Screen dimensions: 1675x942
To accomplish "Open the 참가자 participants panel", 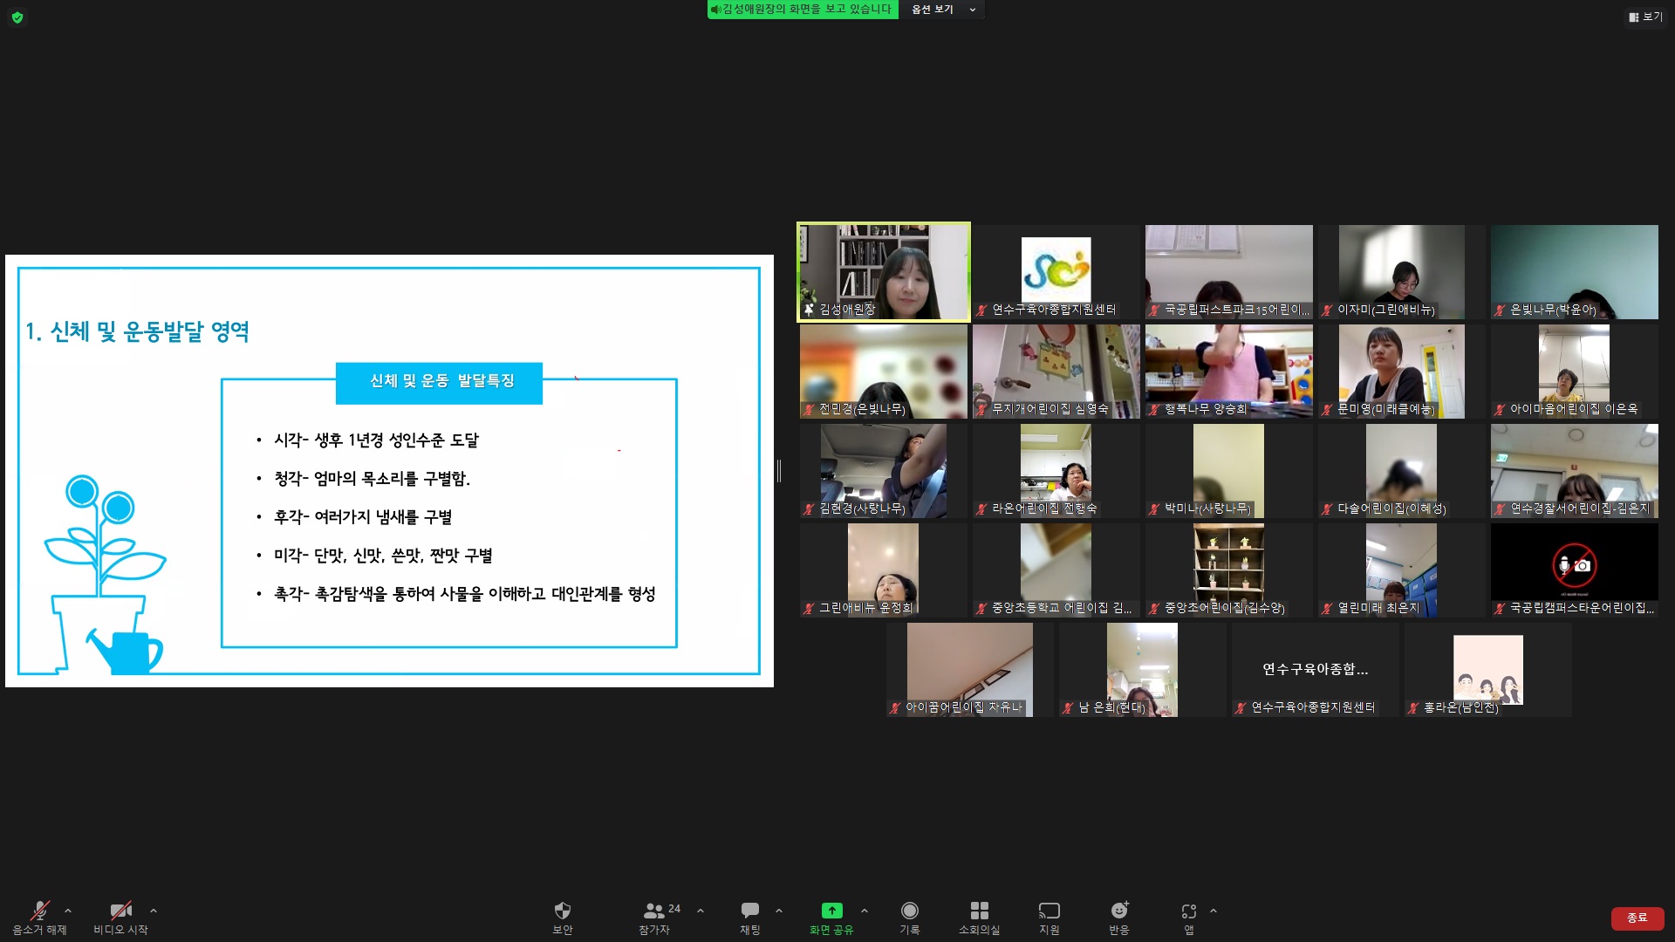I will [x=654, y=918].
